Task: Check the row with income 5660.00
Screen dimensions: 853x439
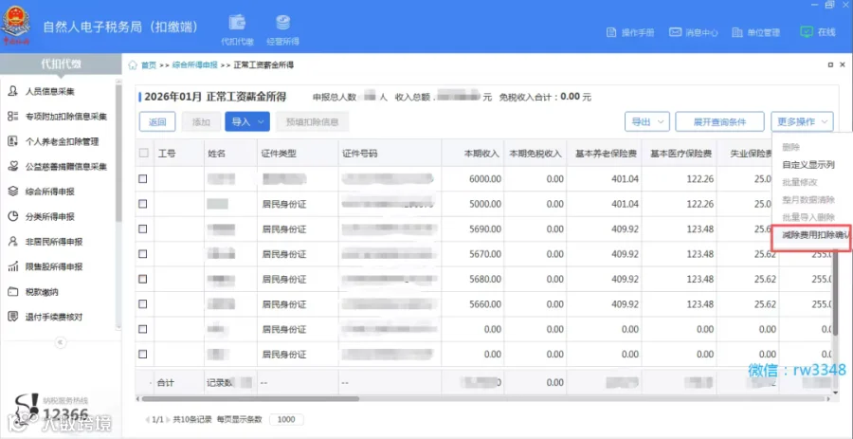Action: point(143,304)
